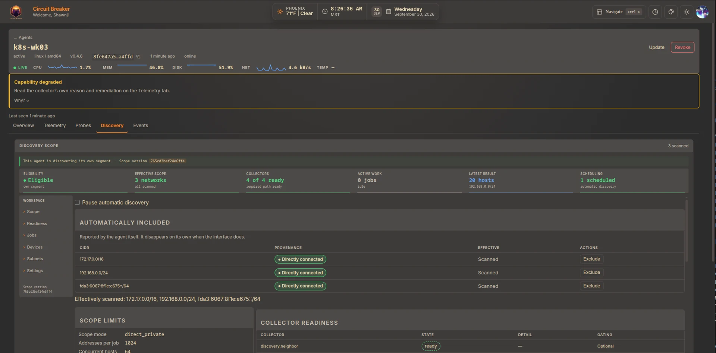Switch to the Telemetry tab

[55, 125]
